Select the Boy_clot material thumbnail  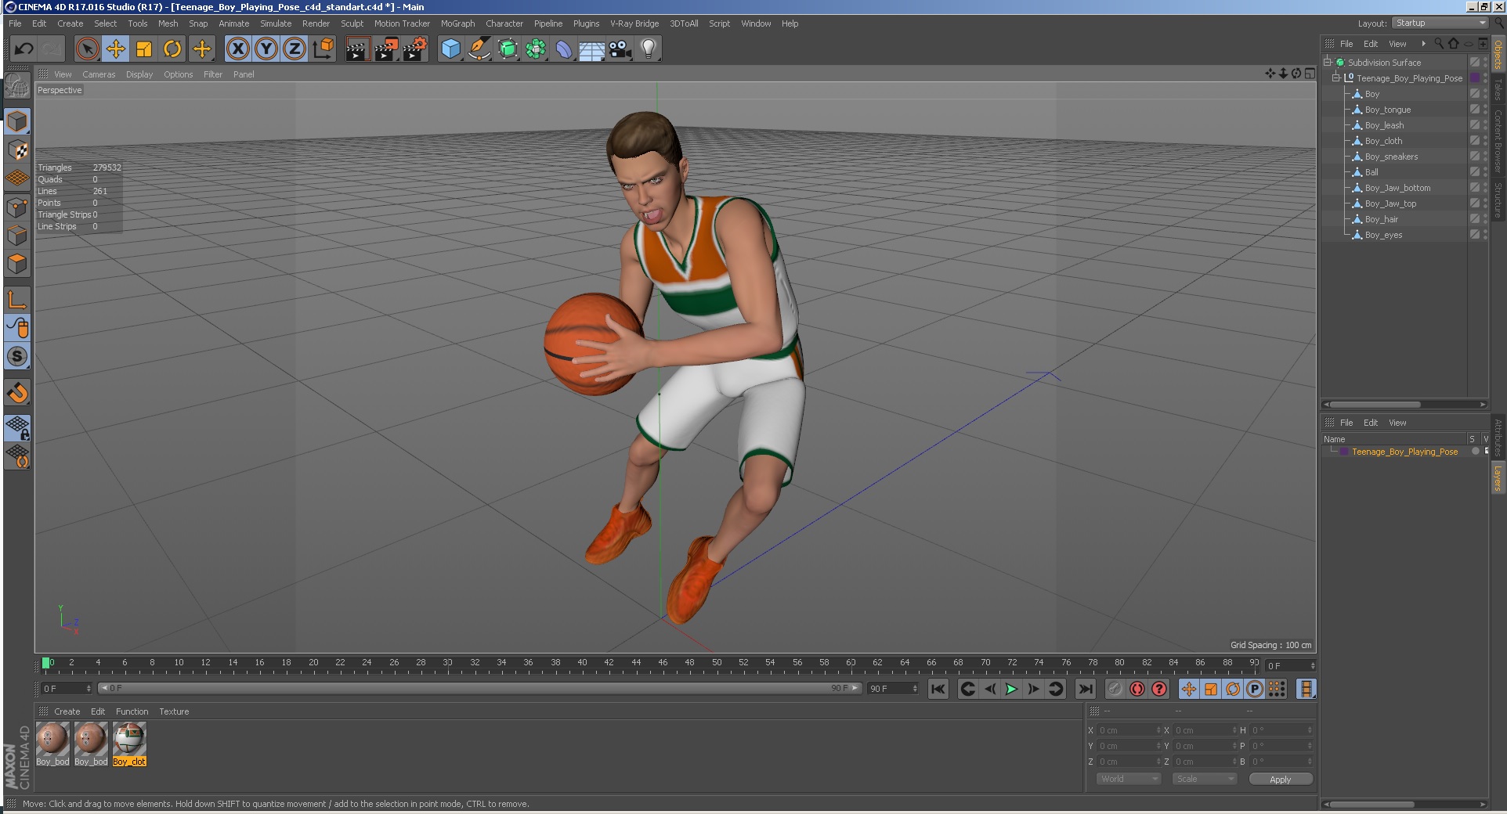pyautogui.click(x=129, y=743)
